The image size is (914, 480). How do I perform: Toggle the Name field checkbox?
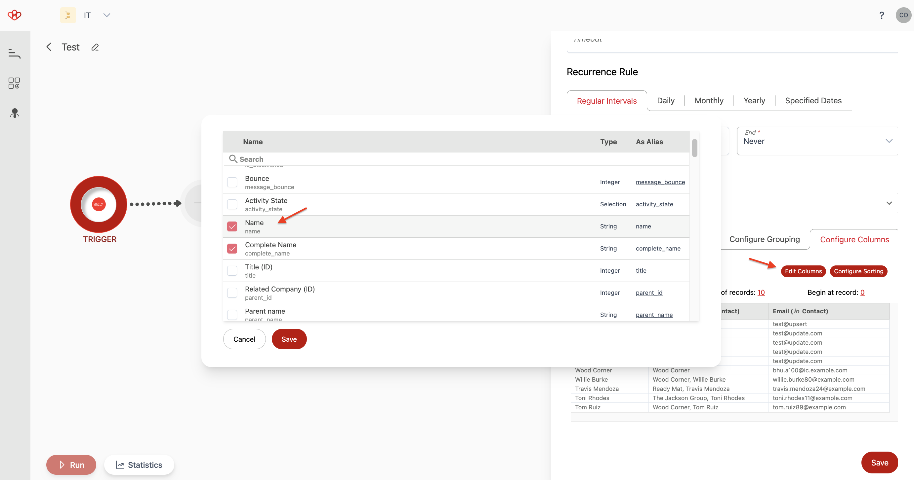232,226
